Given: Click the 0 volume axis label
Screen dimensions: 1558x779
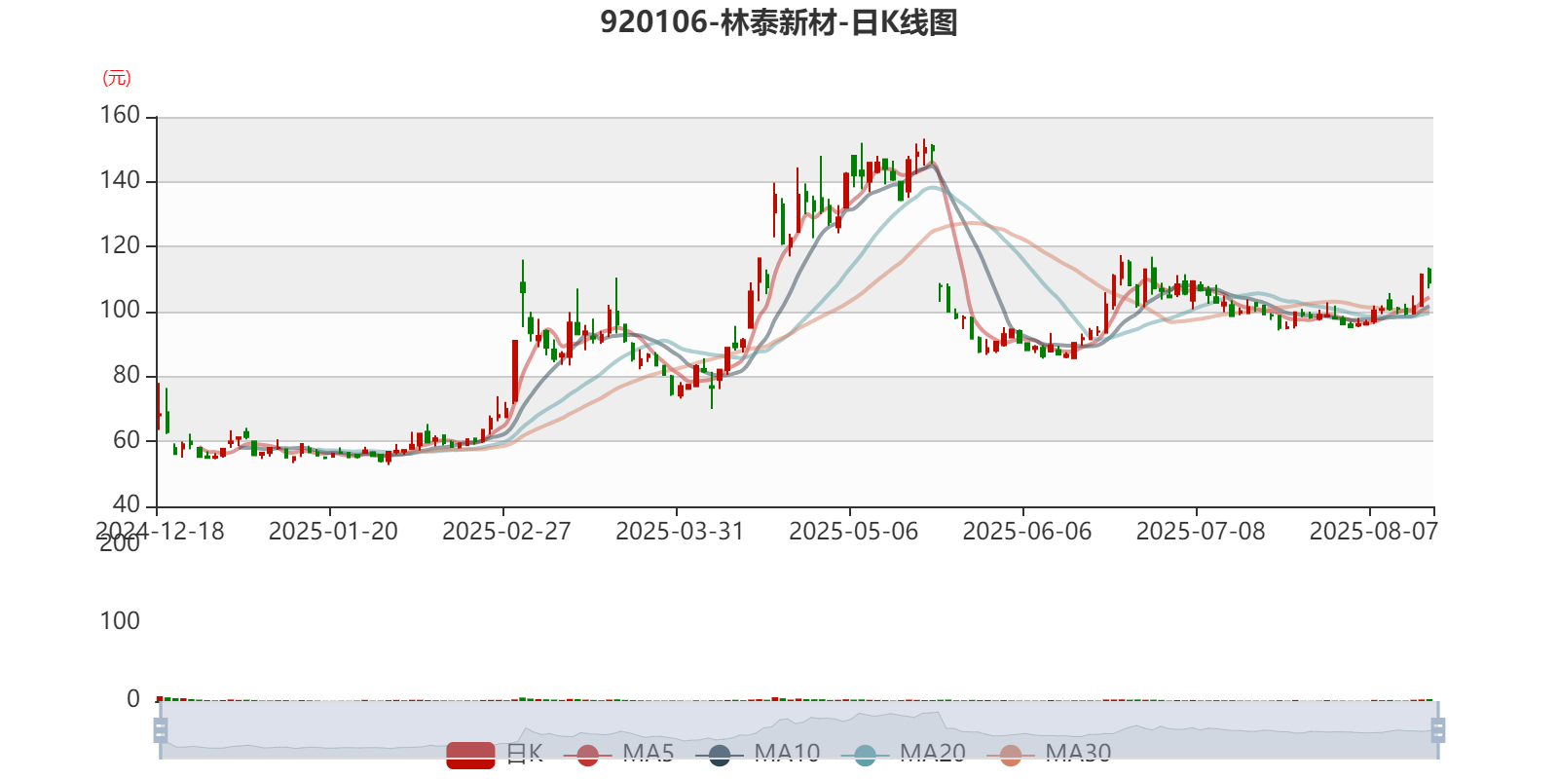Looking at the screenshot, I should 133,699.
